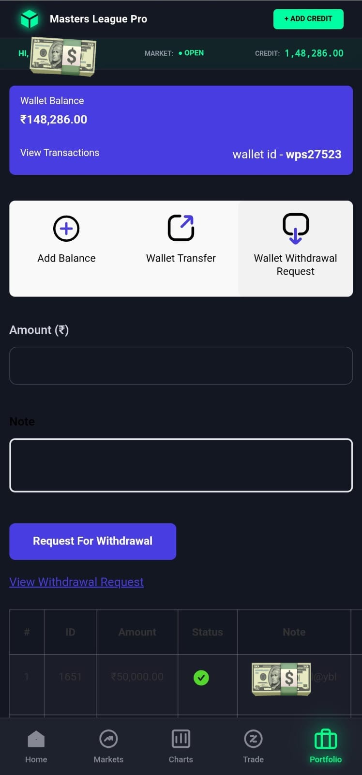Tap the Wallet Transfer arrow icon
This screenshot has width=362, height=775.
[181, 228]
